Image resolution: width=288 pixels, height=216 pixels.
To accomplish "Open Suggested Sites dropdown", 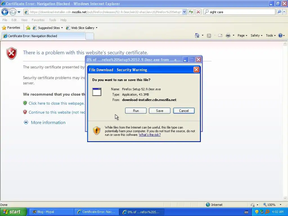I will coord(48,28).
